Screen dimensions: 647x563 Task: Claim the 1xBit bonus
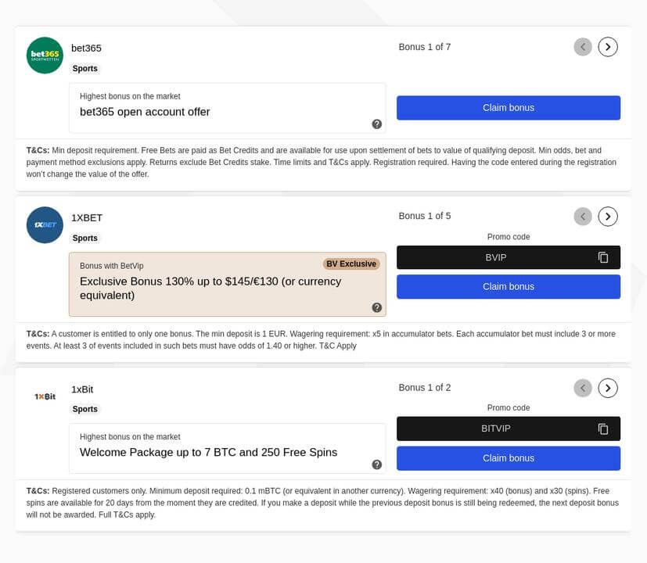(x=509, y=458)
